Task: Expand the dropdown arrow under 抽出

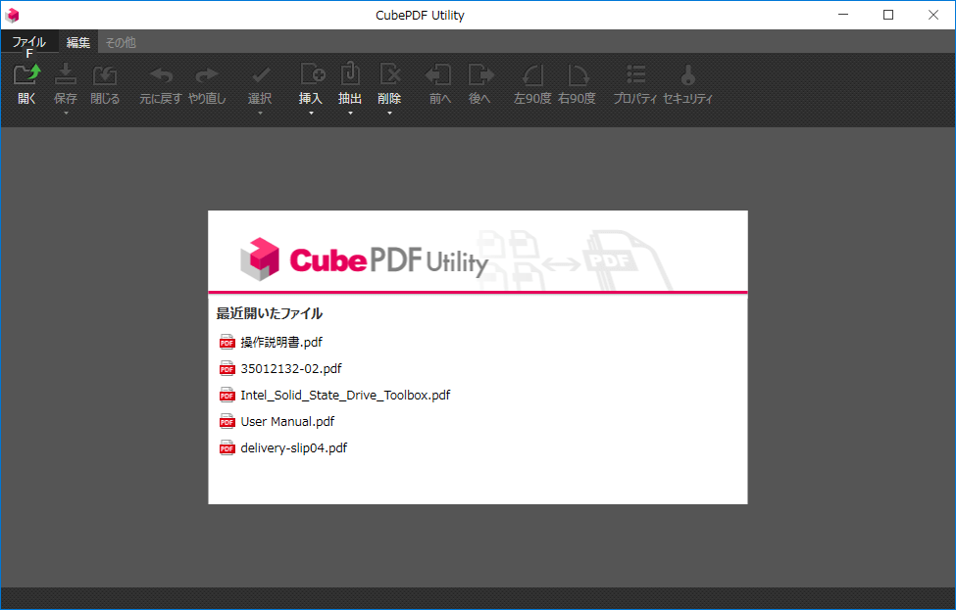Action: pyautogui.click(x=350, y=114)
